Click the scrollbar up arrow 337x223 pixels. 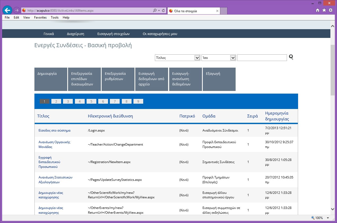[332, 26]
